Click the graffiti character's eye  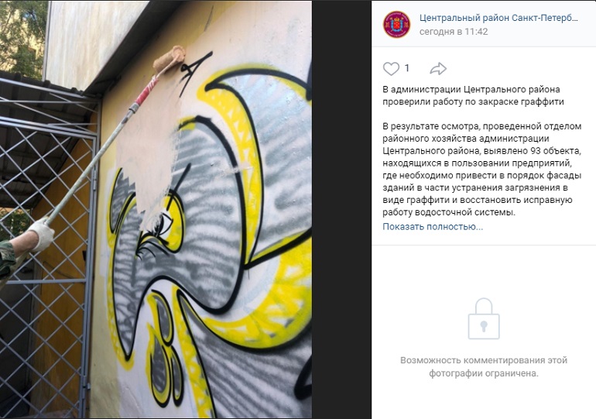pos(164,225)
